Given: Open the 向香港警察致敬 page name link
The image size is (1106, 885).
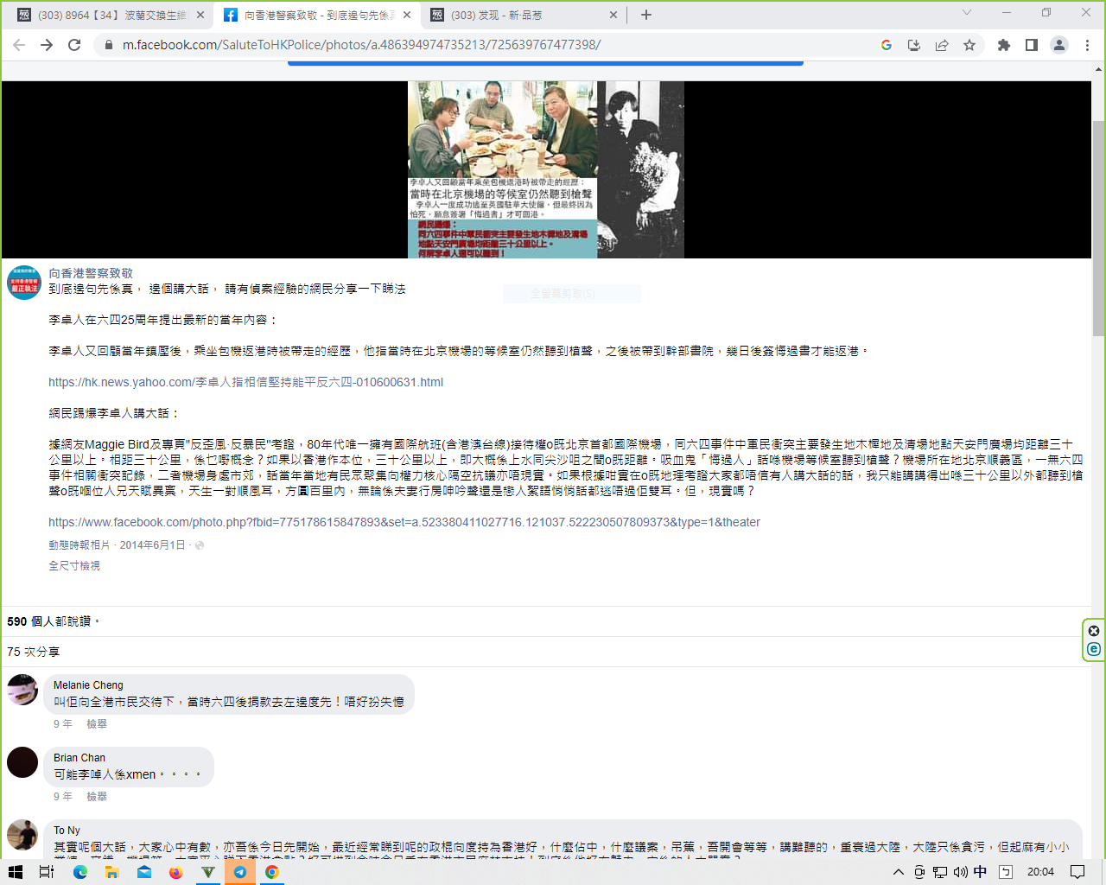Looking at the screenshot, I should point(91,273).
